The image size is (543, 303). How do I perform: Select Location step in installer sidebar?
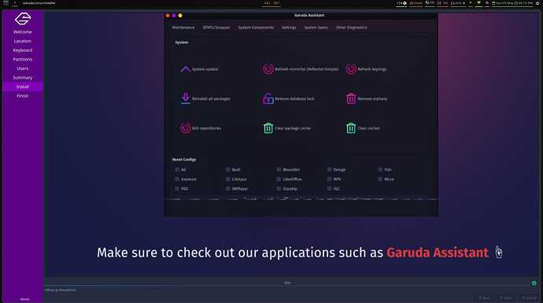pyautogui.click(x=23, y=41)
